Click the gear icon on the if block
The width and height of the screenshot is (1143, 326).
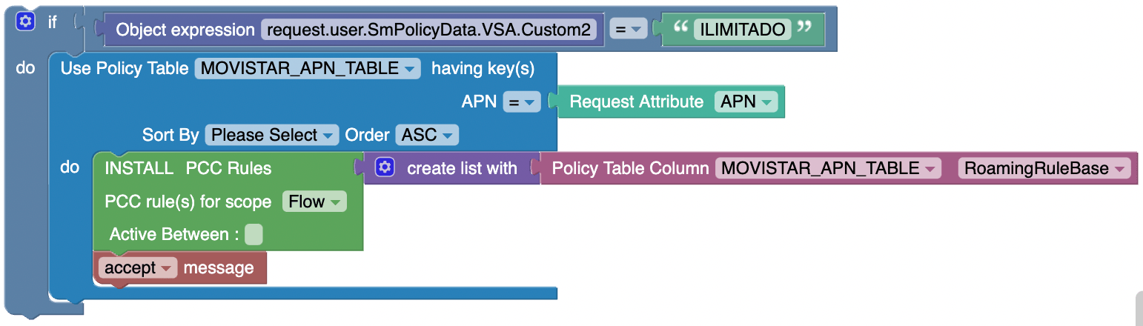[26, 22]
